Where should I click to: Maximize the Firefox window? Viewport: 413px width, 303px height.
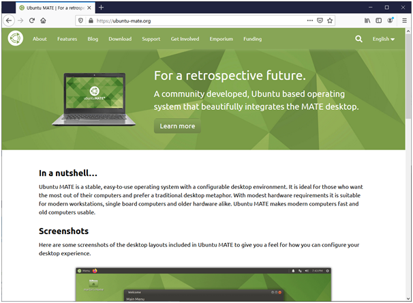click(x=386, y=8)
